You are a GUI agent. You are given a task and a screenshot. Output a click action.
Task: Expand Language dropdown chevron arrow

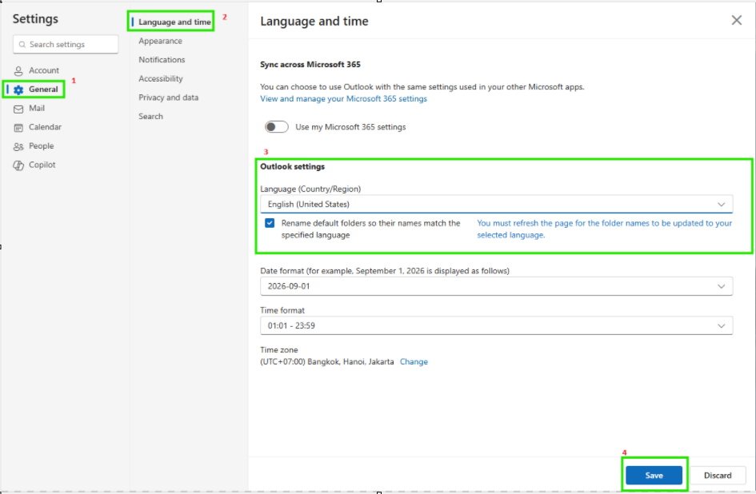[x=721, y=205]
